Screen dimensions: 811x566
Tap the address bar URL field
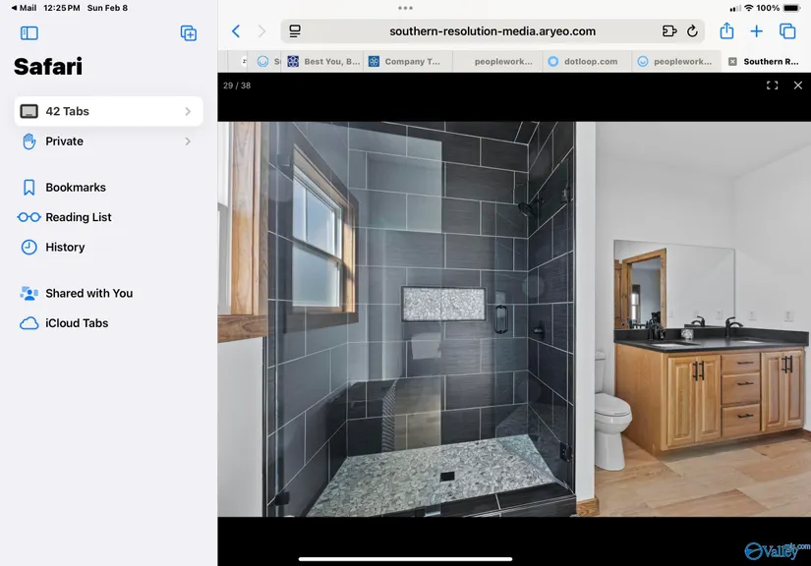[492, 31]
